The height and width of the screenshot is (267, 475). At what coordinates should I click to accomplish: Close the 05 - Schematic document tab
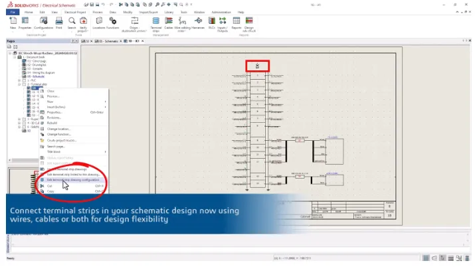120,41
